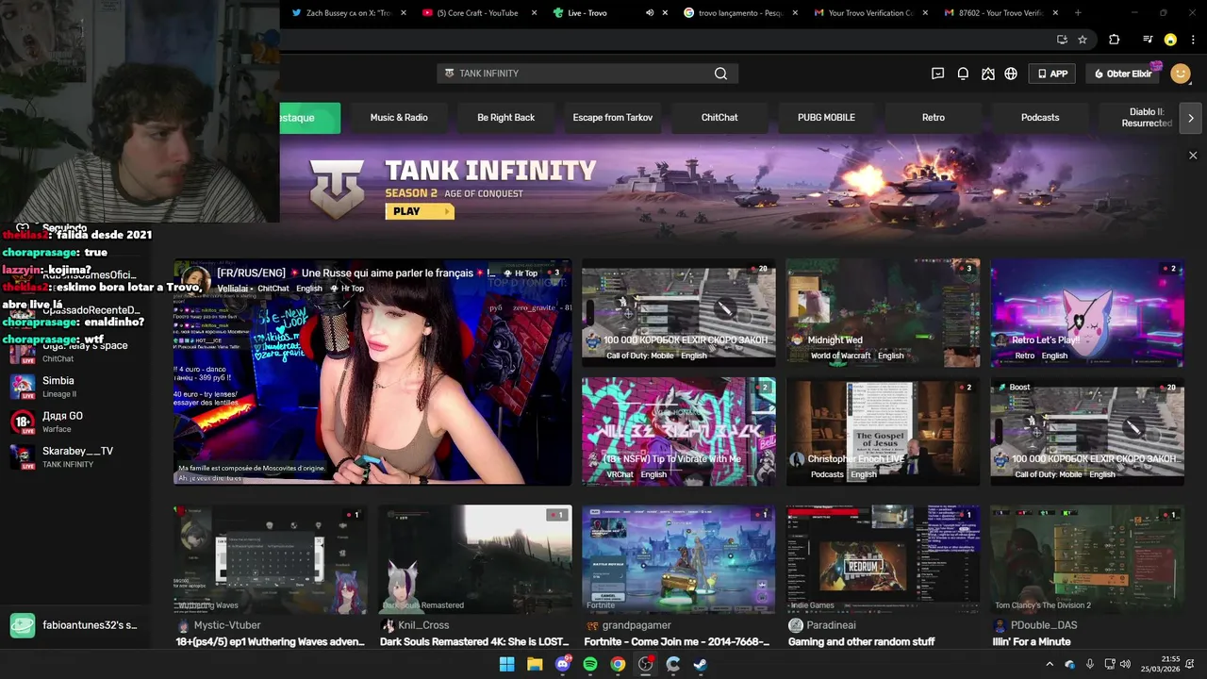Open grandpagamer Fortnite thumbnail
1207x679 pixels.
click(678, 559)
